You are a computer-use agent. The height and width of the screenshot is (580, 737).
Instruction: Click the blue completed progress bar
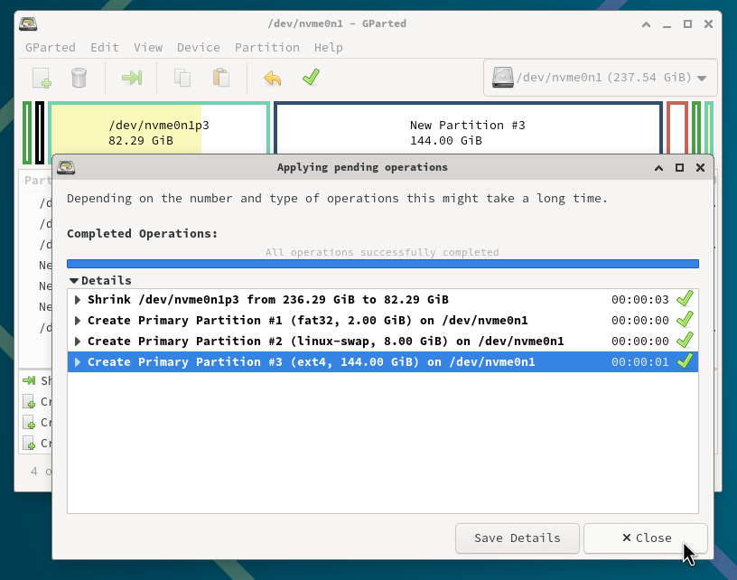[x=383, y=264]
